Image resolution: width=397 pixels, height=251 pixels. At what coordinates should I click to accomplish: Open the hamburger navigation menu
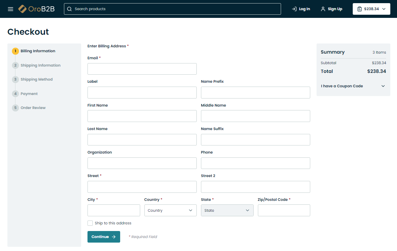pyautogui.click(x=11, y=9)
